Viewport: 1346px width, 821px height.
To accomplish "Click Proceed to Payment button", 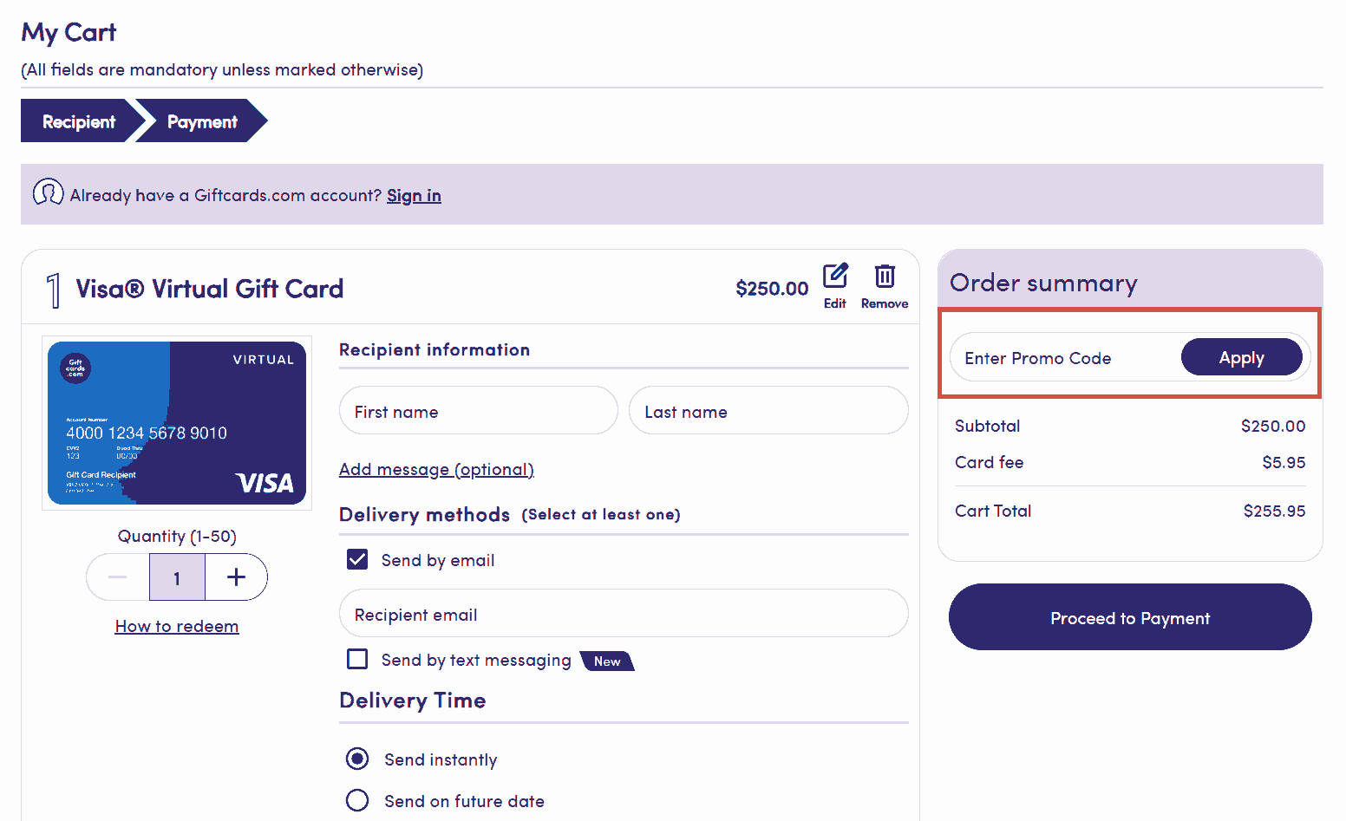I will point(1129,617).
